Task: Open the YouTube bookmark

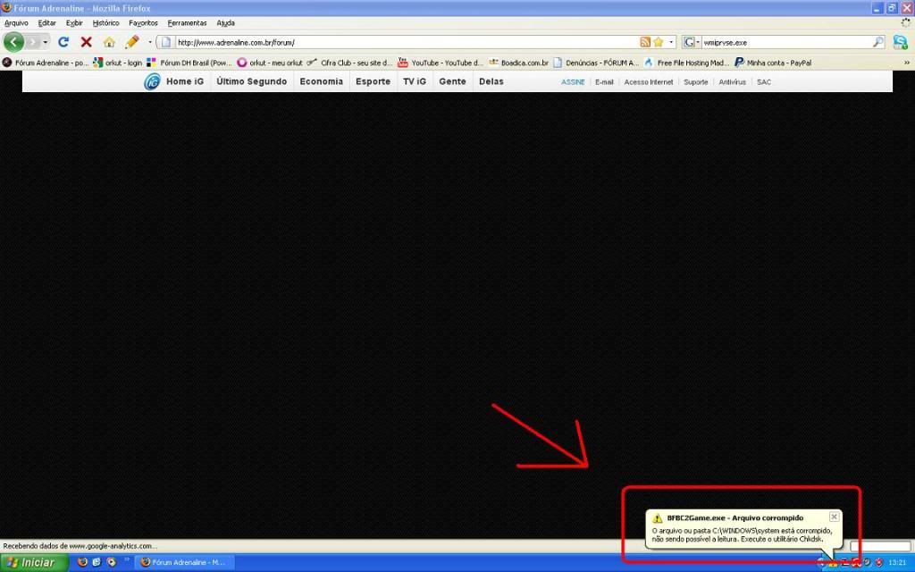Action: coord(441,63)
